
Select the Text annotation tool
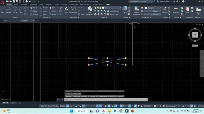point(66,10)
